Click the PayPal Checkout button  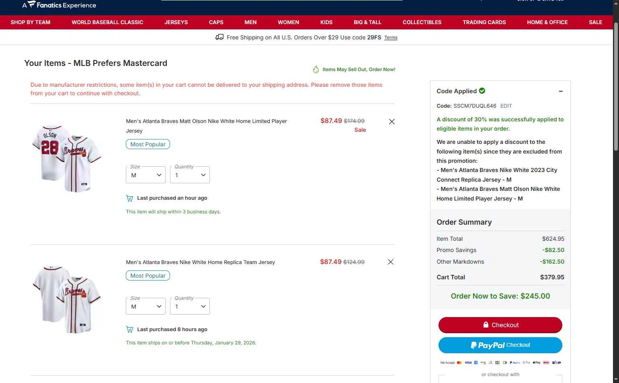pos(500,345)
